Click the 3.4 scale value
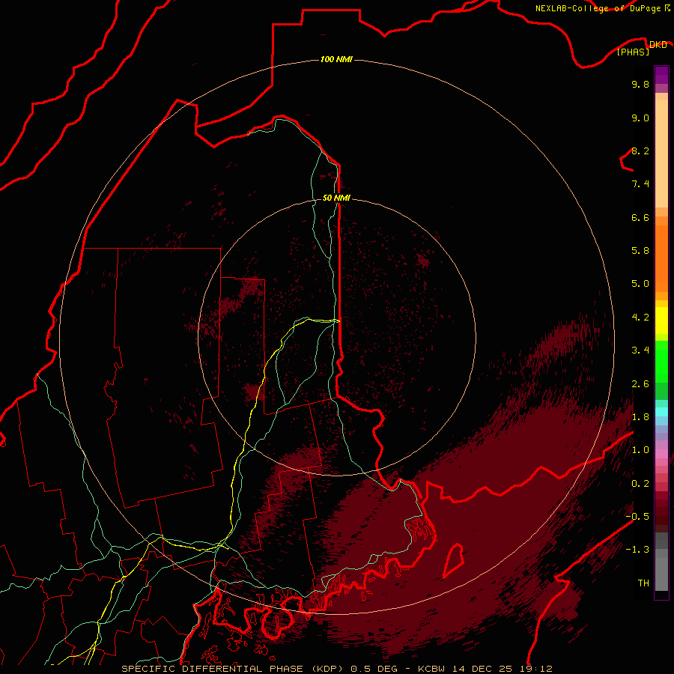Image resolution: width=674 pixels, height=674 pixels. [640, 350]
